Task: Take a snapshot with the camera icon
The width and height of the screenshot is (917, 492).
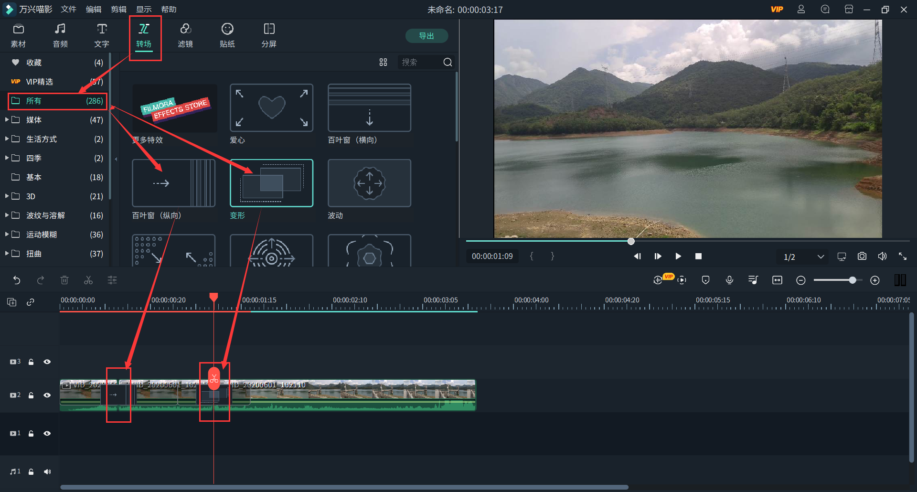Action: [862, 257]
